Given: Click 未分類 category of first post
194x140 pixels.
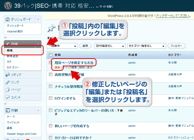Looking at the screenshot, I should (x=172, y=63).
